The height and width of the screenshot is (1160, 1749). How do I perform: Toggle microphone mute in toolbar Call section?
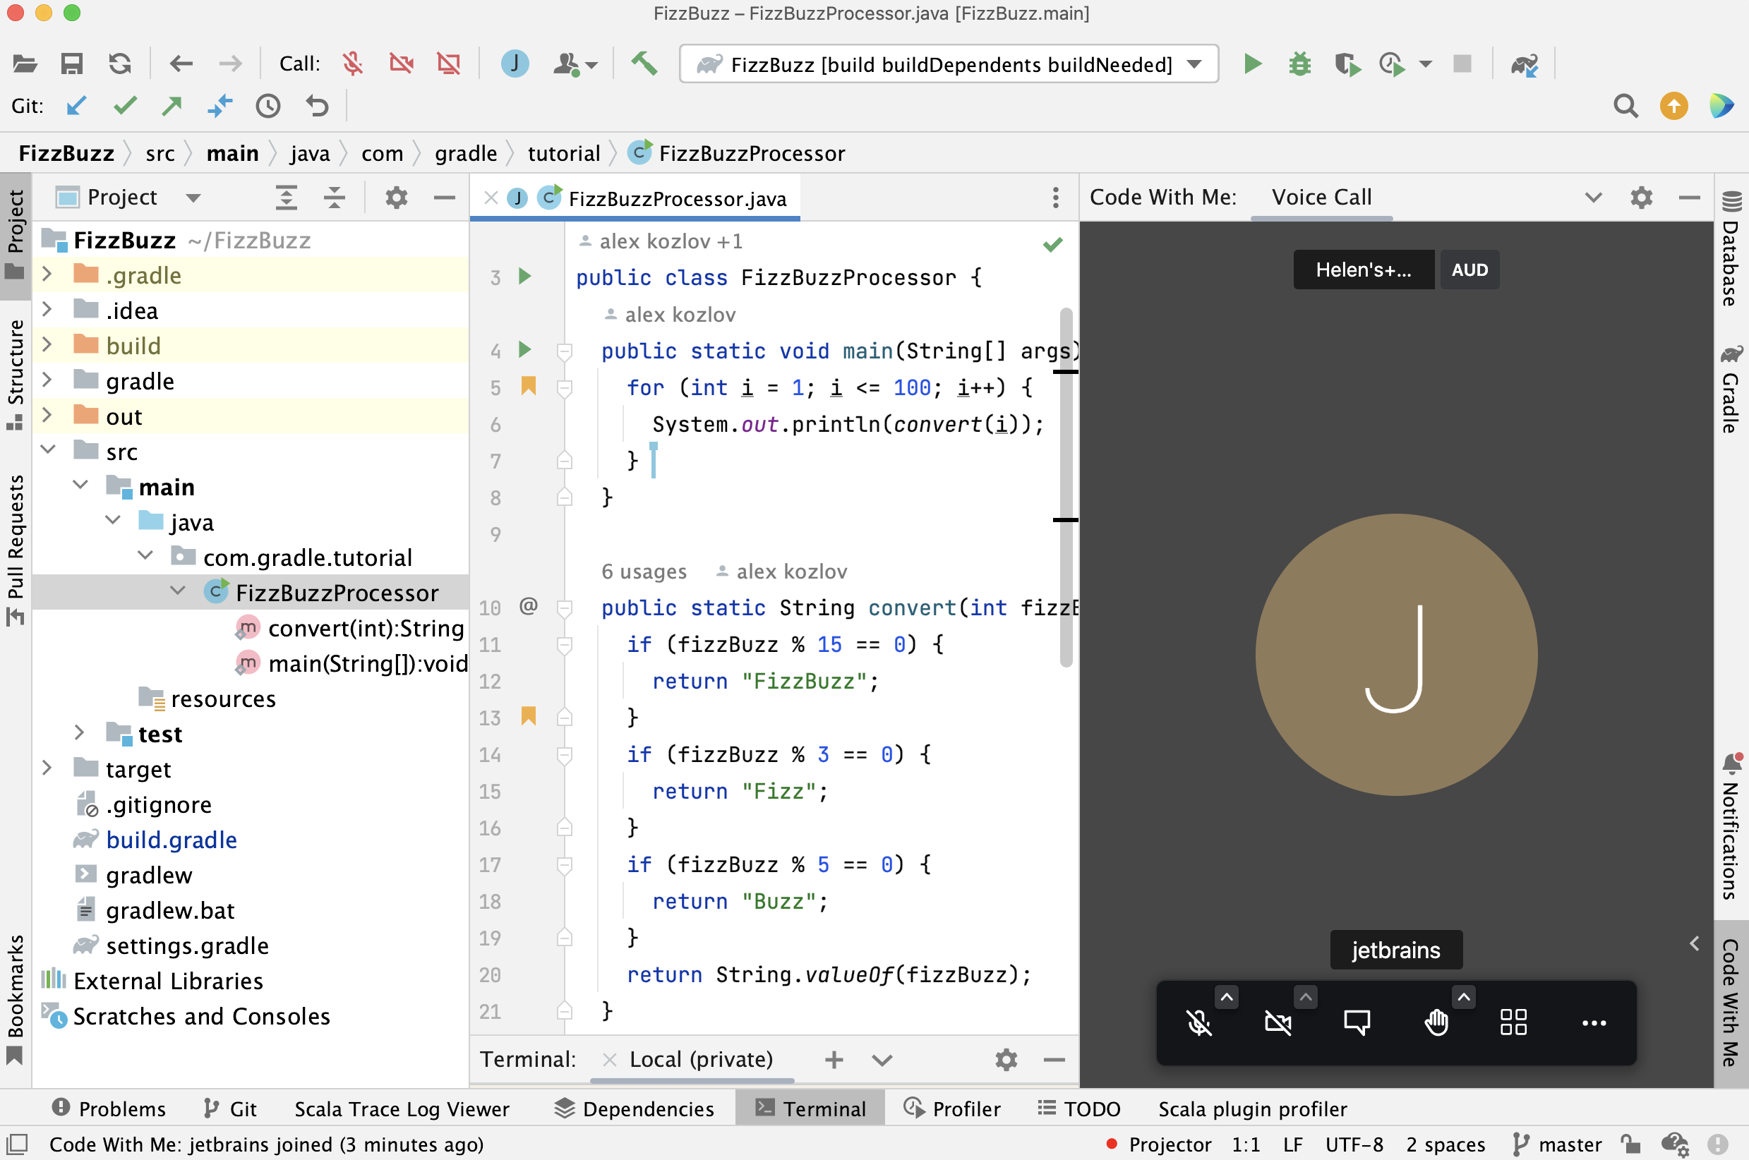click(x=353, y=64)
